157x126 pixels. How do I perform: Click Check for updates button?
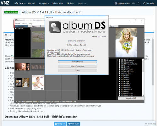coord(78,66)
